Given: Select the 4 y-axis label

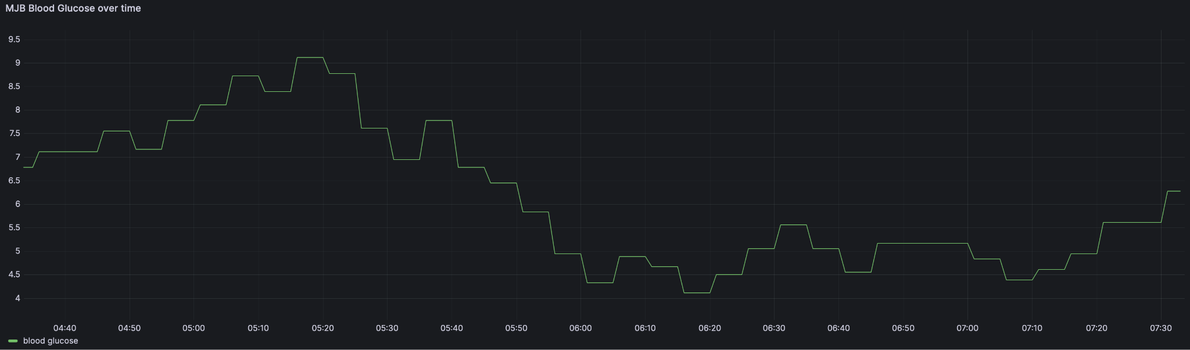Looking at the screenshot, I should click(x=18, y=298).
